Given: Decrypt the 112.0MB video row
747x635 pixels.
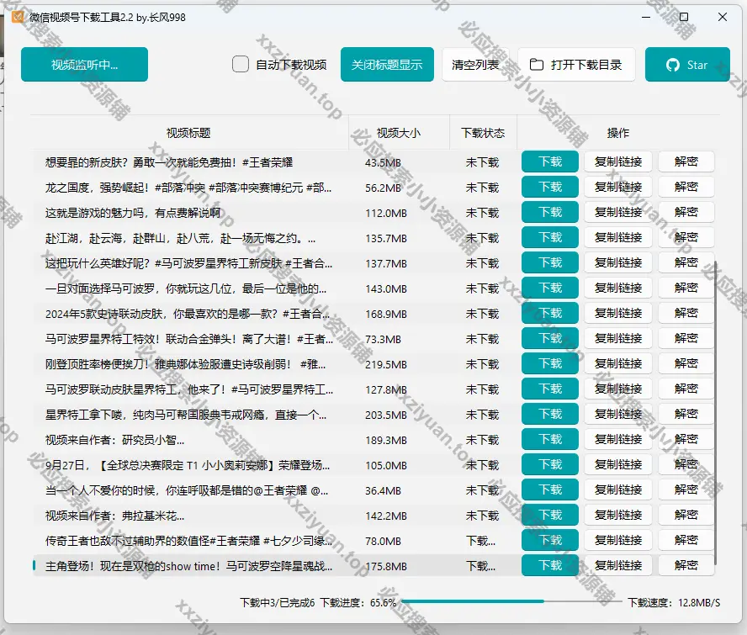Looking at the screenshot, I should (x=686, y=213).
